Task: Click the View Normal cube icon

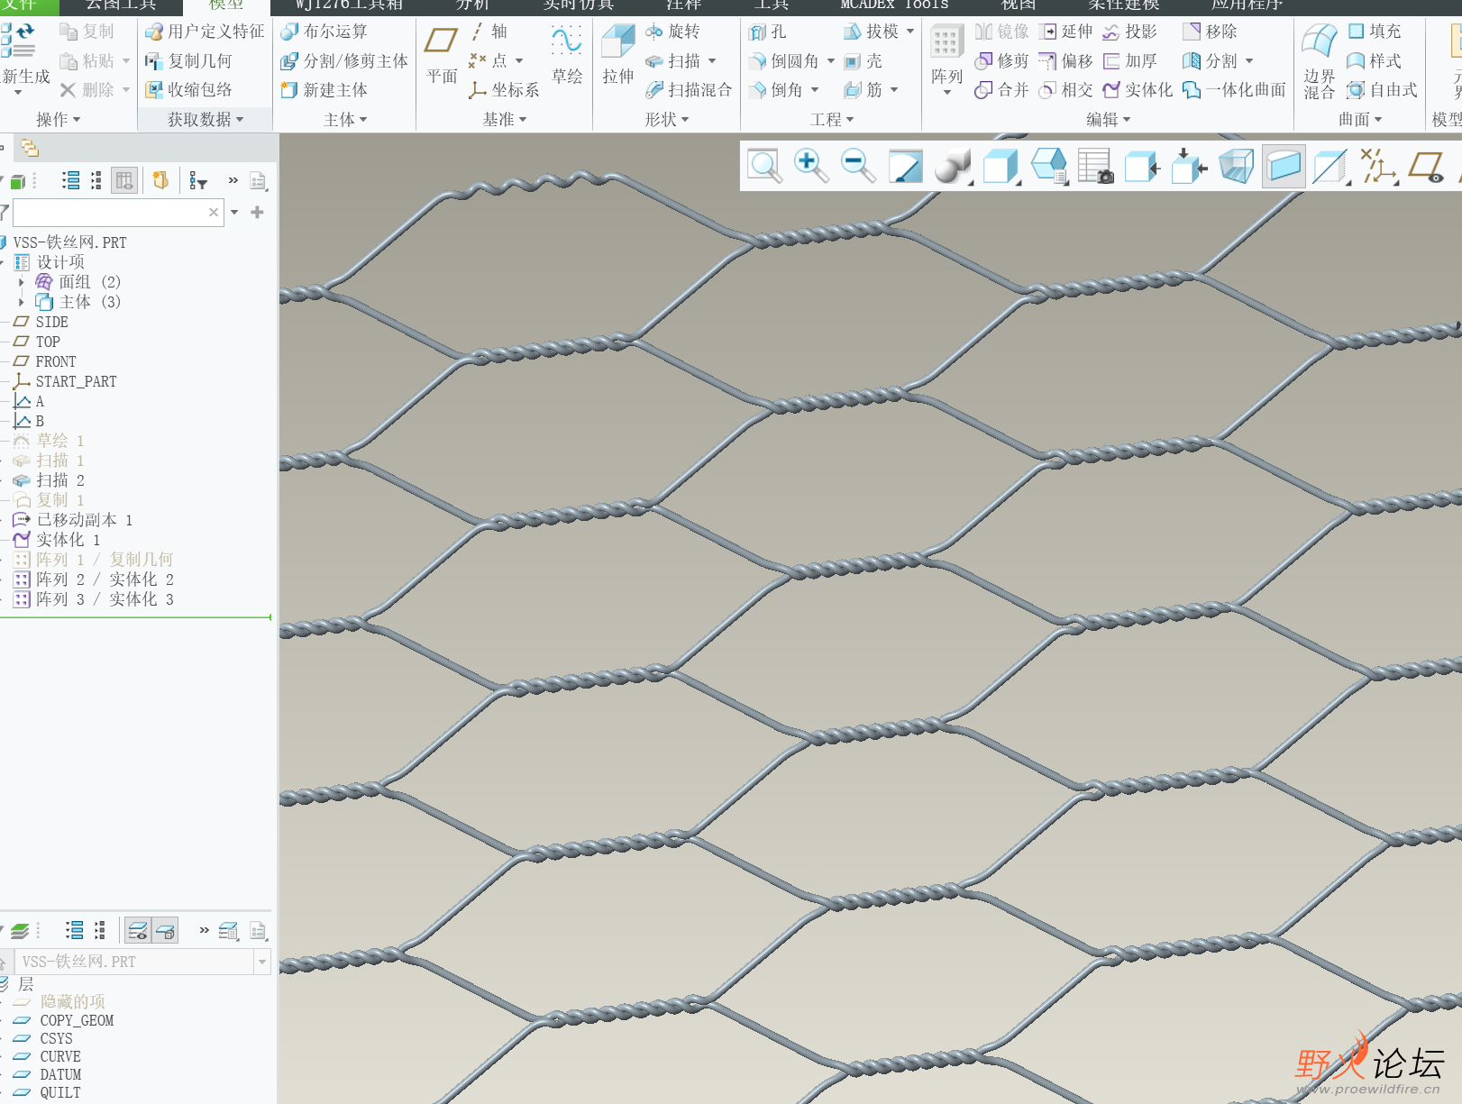Action: (x=1189, y=167)
